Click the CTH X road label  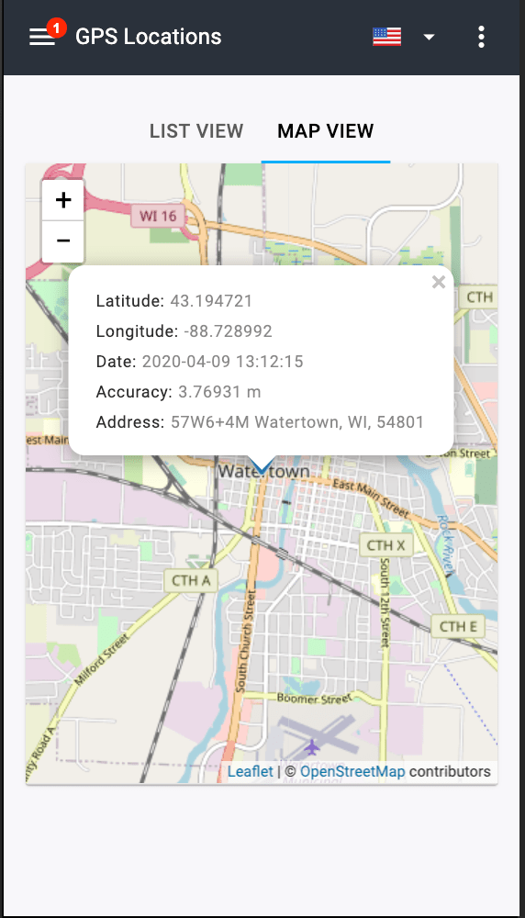coord(385,545)
